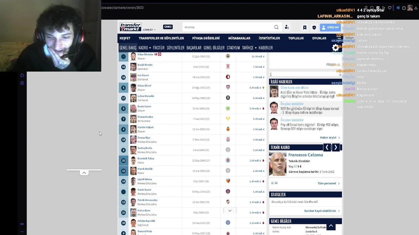Screen dimensions: 419x235
Task: Click the Giriş Yap login button
Action: pyautogui.click(x=330, y=27)
